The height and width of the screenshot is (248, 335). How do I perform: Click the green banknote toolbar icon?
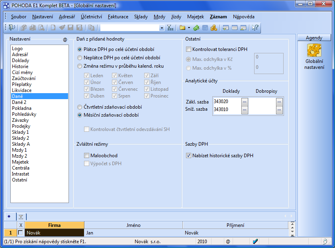tap(196, 27)
